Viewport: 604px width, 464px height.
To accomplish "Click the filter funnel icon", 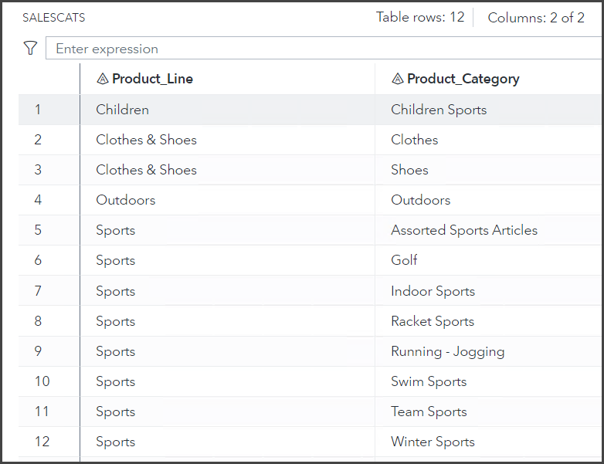I will [x=30, y=49].
